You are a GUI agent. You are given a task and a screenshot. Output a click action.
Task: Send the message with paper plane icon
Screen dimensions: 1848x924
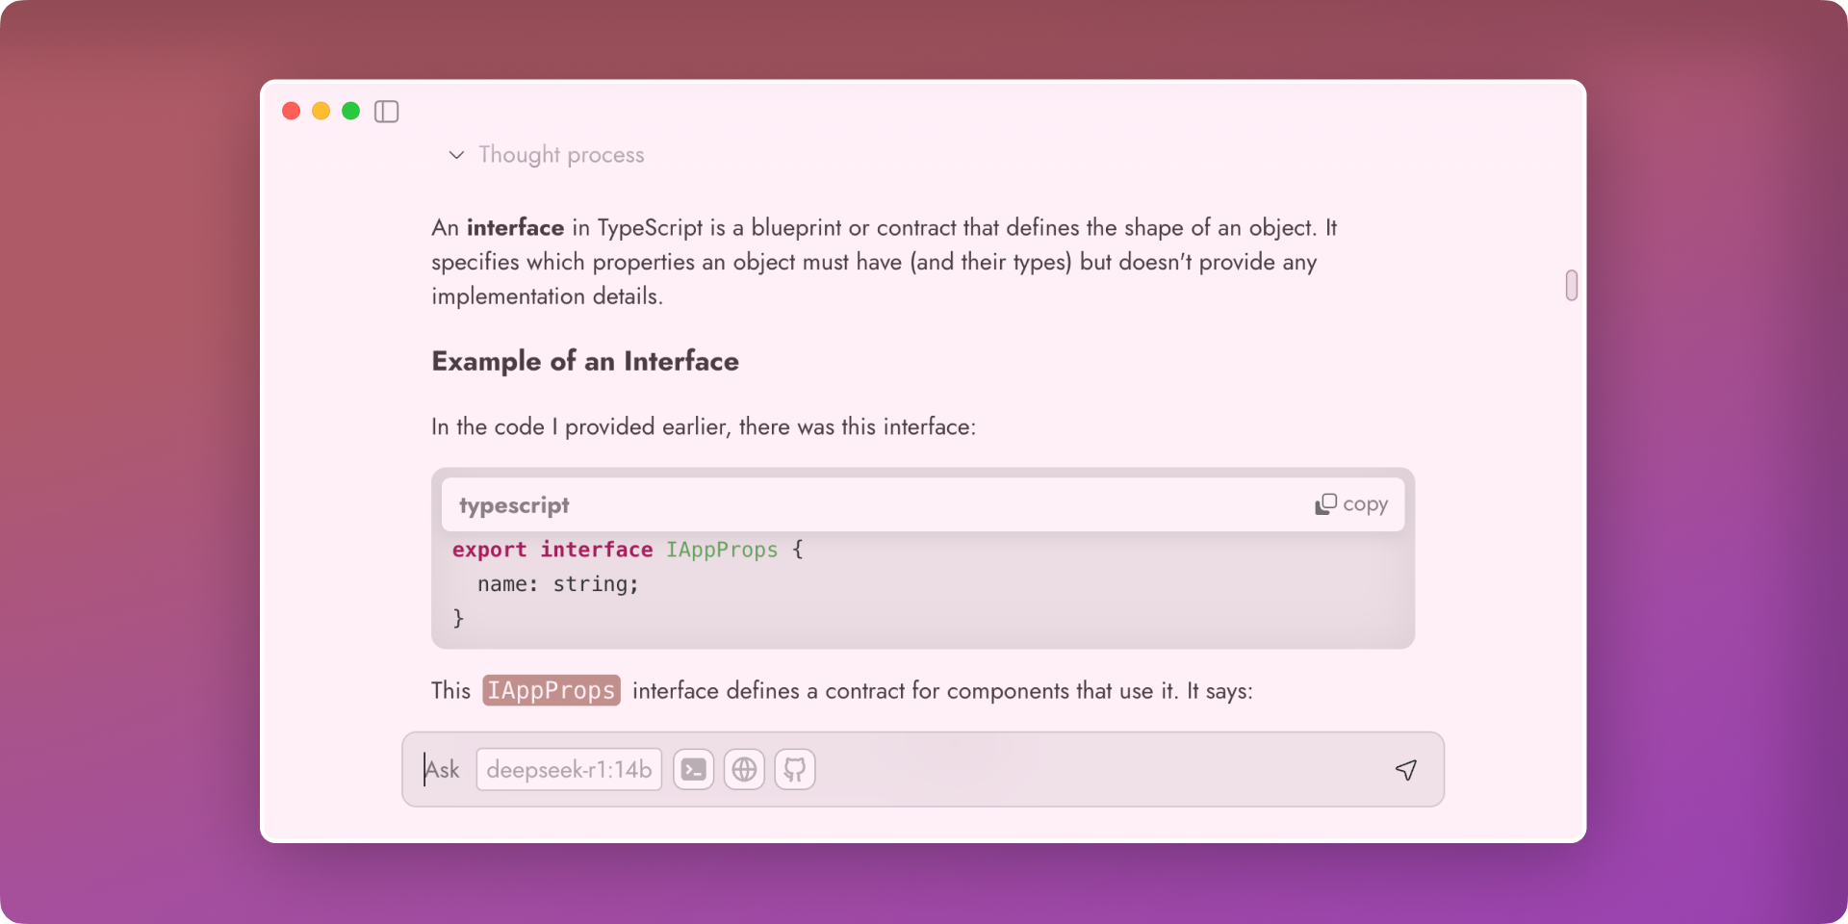coord(1406,770)
